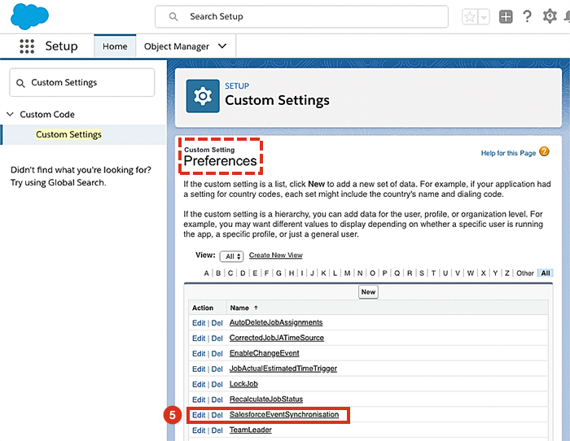570x441 pixels.
Task: Click the Salesforce cloud logo
Action: [30, 16]
